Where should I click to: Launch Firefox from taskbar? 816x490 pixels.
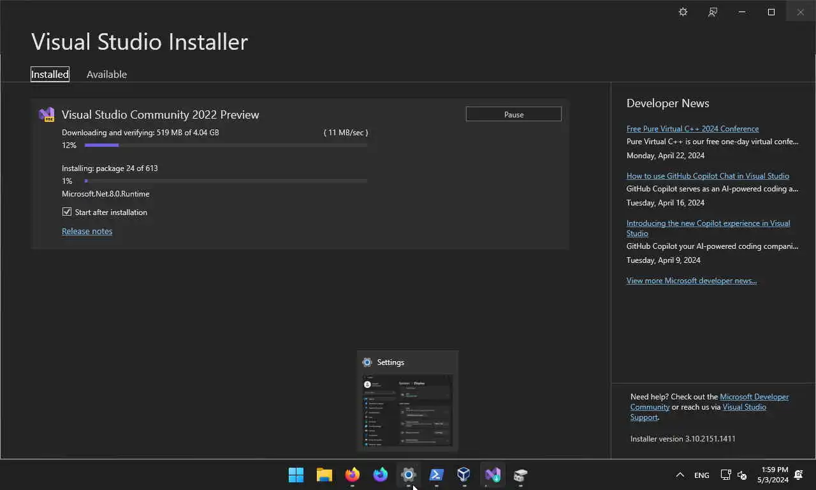pos(353,475)
